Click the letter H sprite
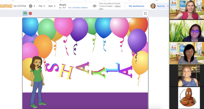 click(x=66, y=72)
